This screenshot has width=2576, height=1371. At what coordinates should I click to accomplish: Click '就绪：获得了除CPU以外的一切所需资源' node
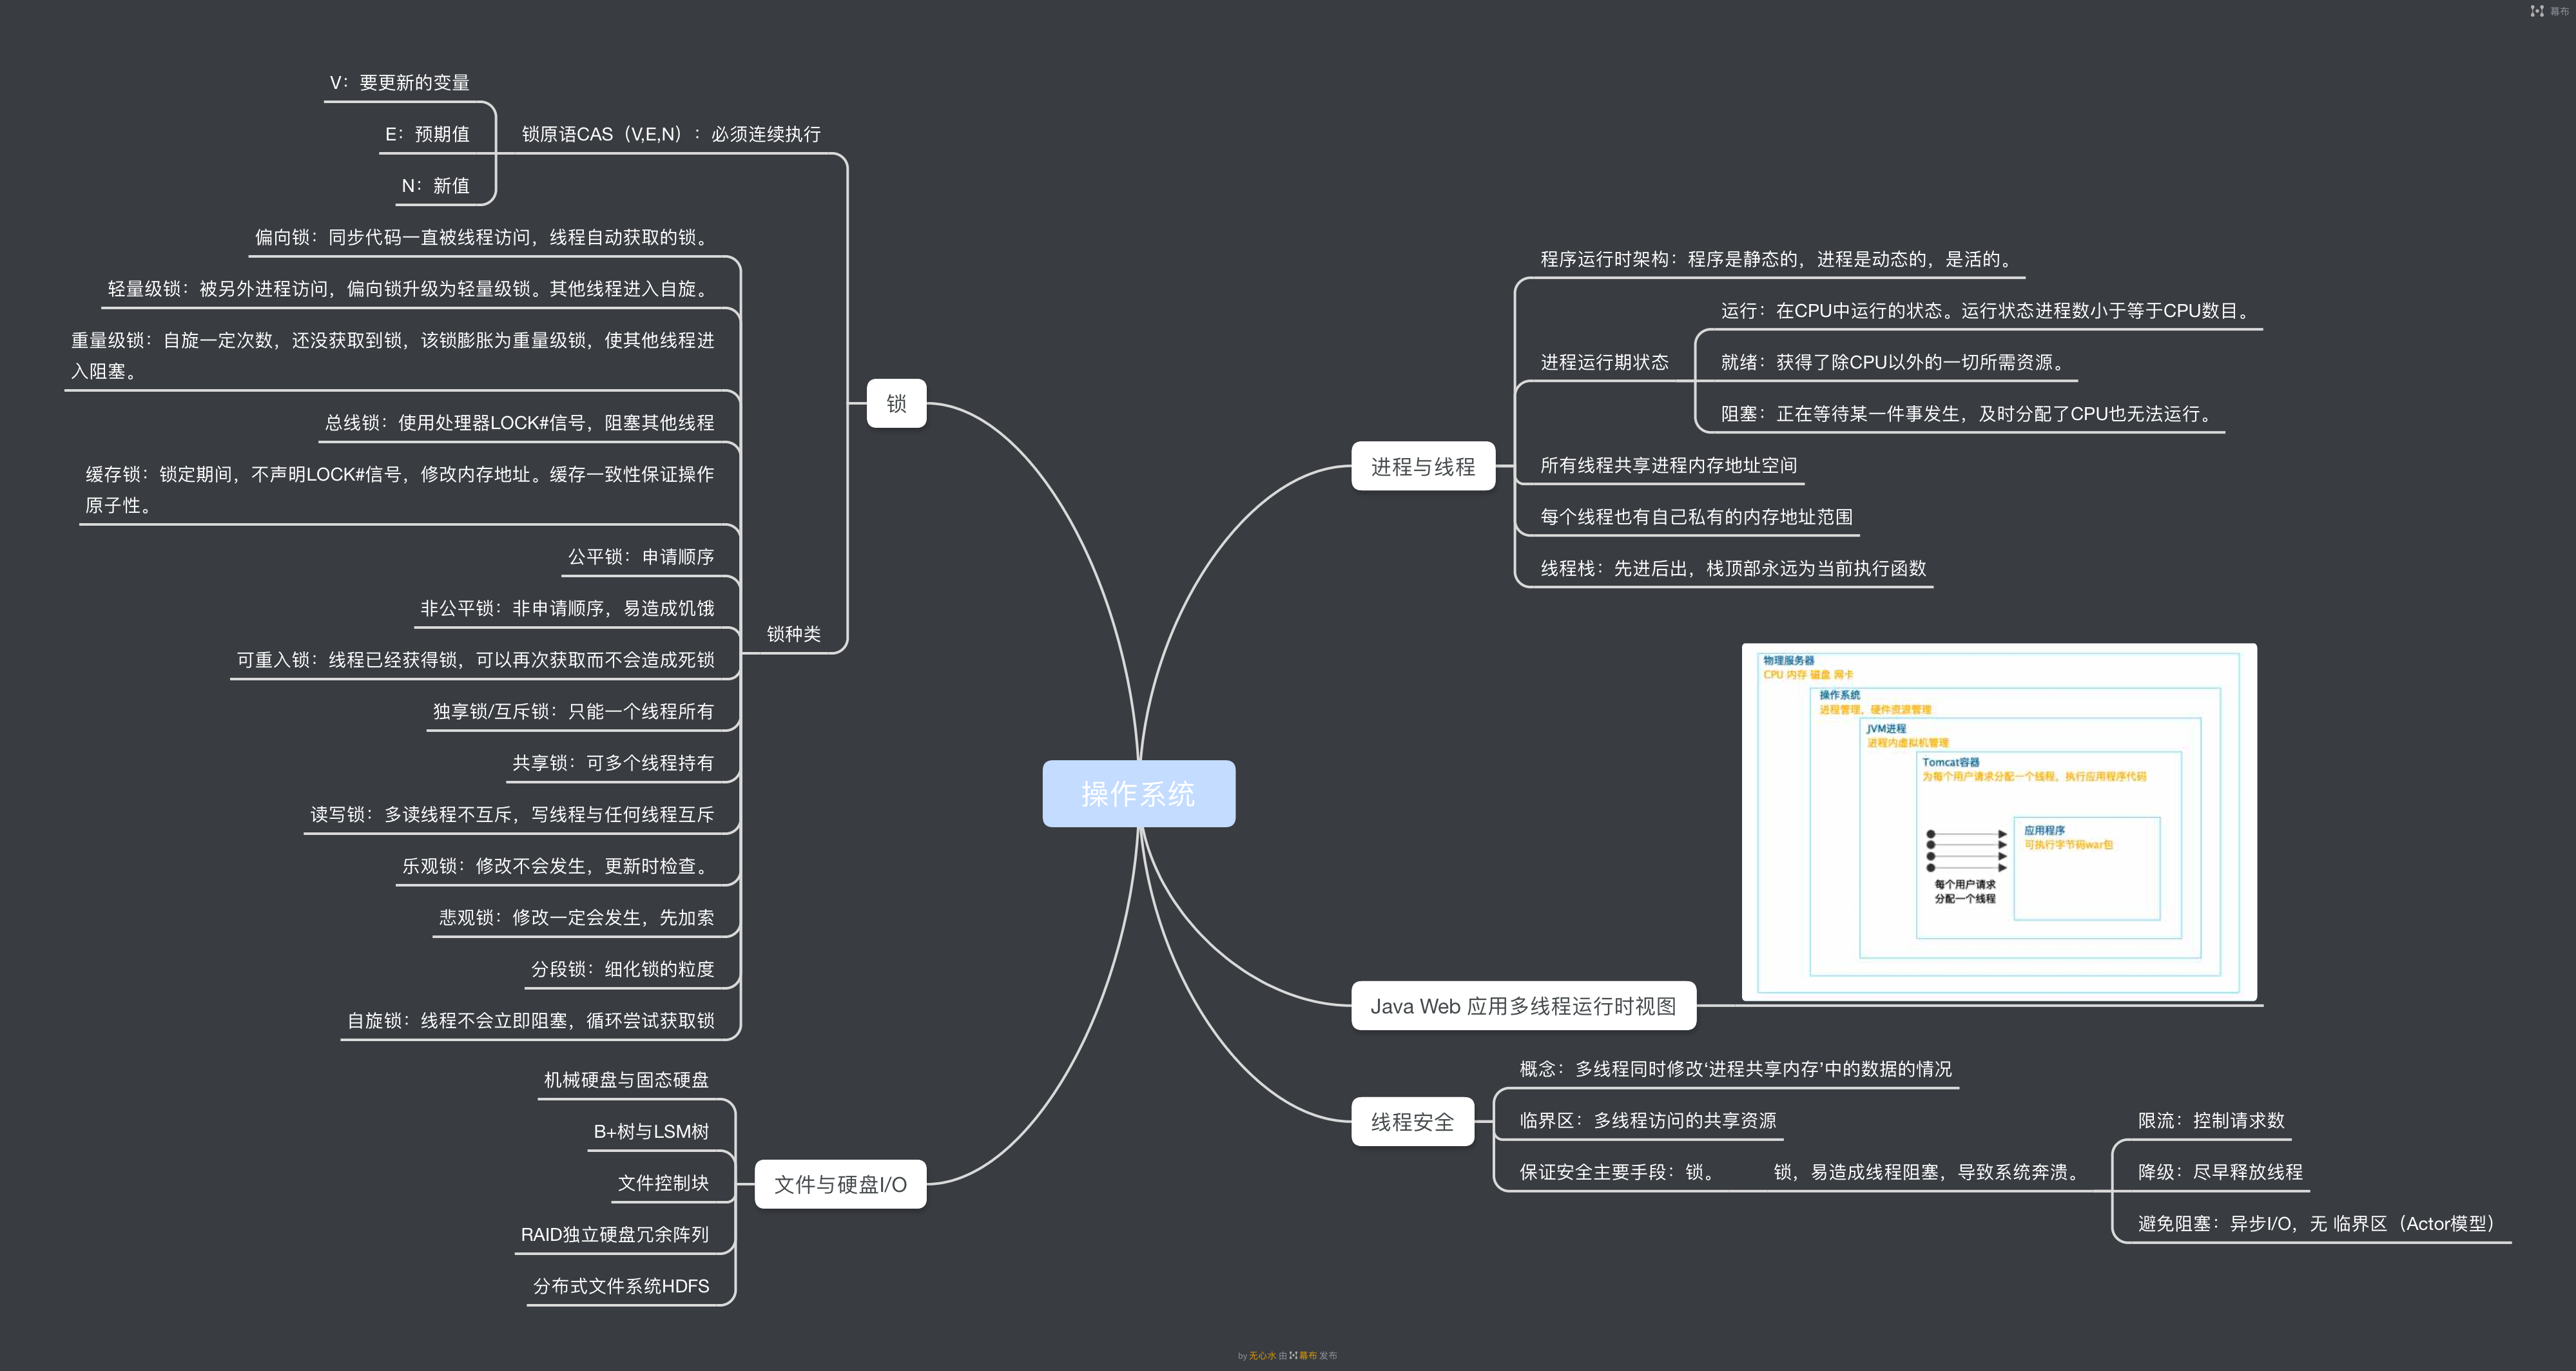pos(1895,362)
